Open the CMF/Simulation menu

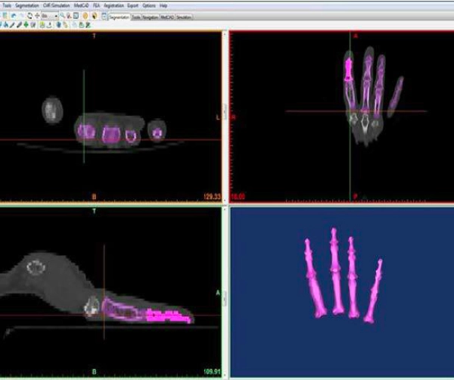coord(58,5)
